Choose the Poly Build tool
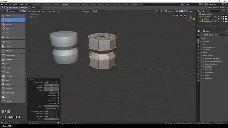Image resolution: width=228 pixels, height=128 pixels. (13, 76)
